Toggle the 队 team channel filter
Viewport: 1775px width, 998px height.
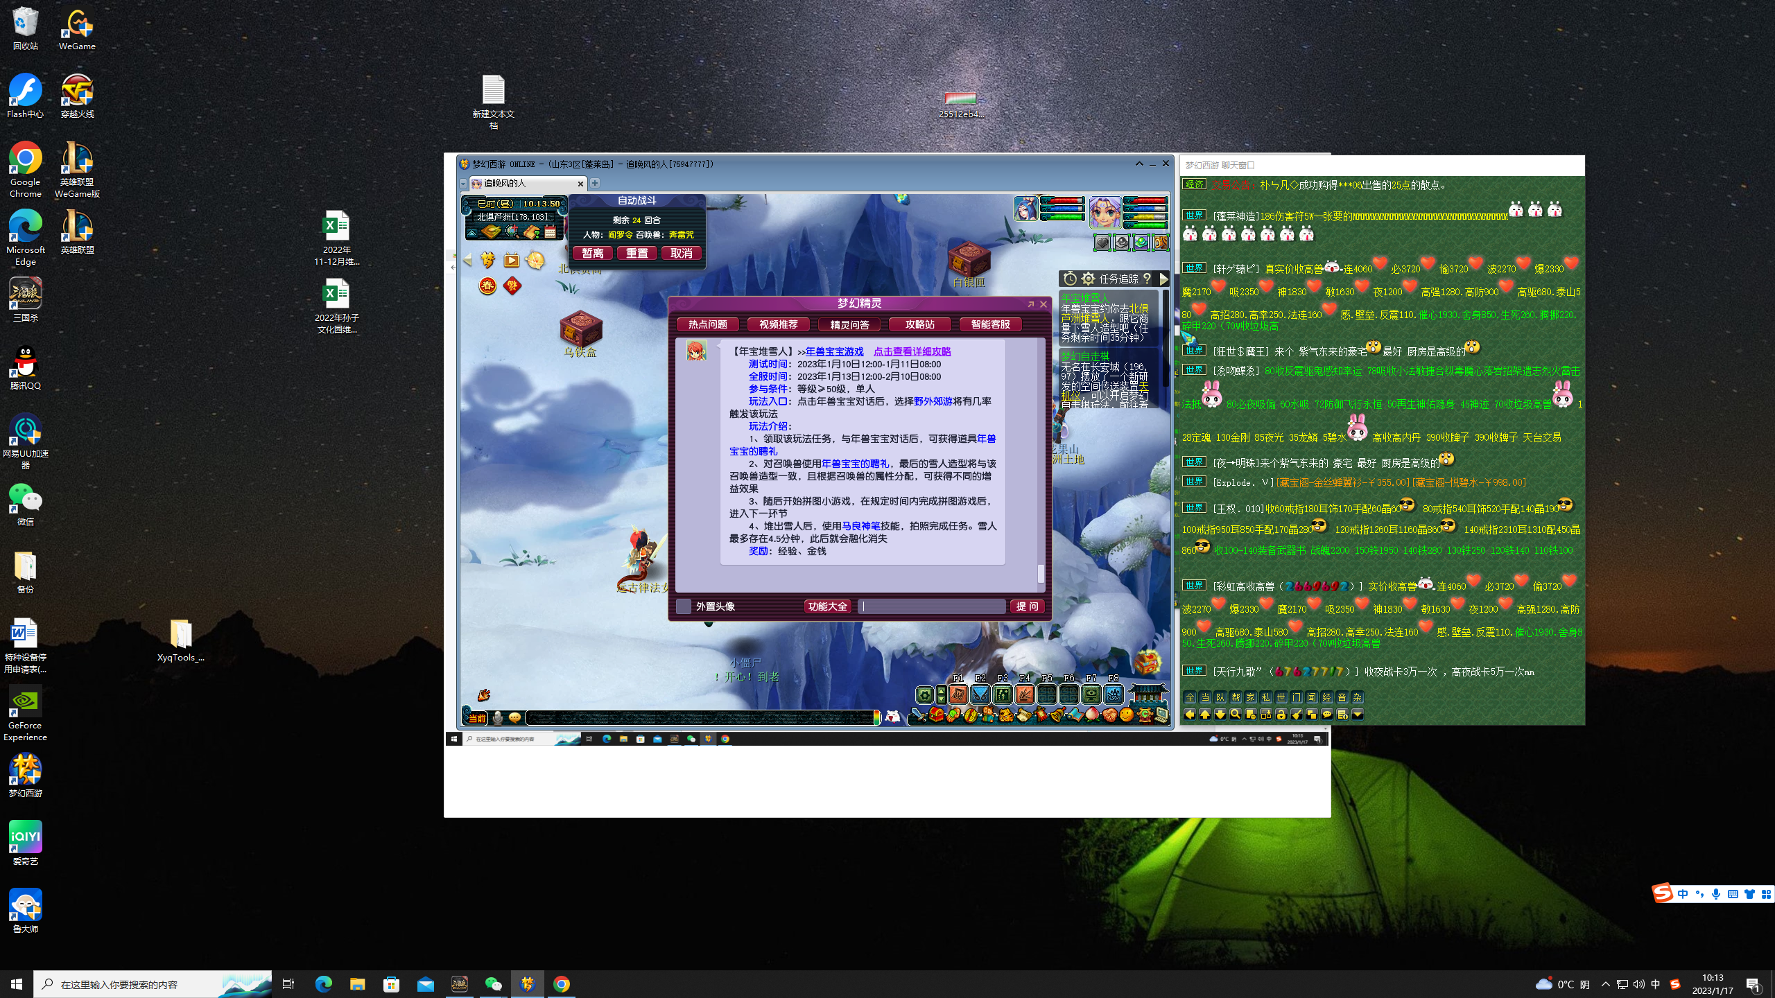(x=1220, y=697)
